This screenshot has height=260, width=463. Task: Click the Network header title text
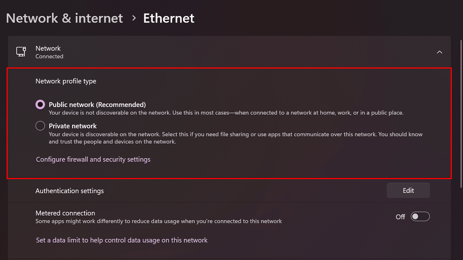click(x=48, y=48)
